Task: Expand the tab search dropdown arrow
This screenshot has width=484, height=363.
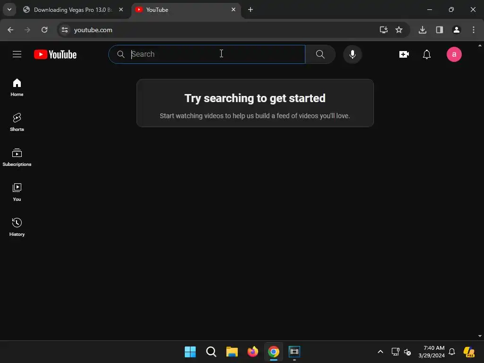Action: pyautogui.click(x=9, y=9)
